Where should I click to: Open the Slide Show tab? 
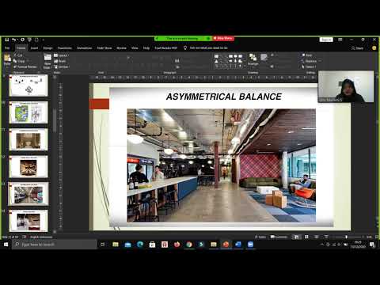(x=104, y=48)
